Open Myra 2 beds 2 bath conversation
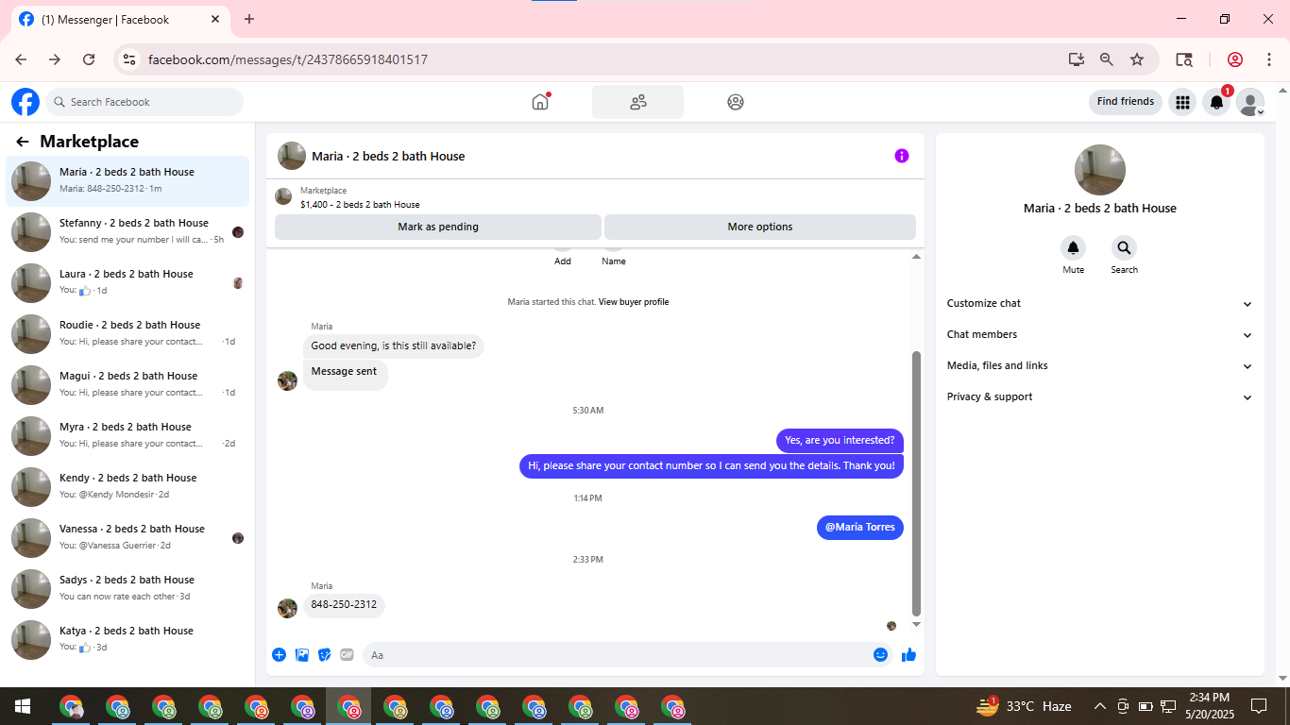 pos(127,435)
